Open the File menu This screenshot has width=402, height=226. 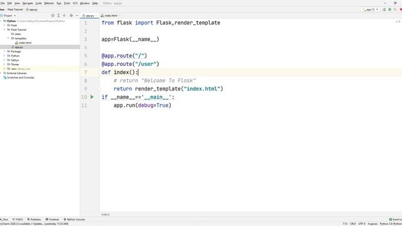[3, 3]
